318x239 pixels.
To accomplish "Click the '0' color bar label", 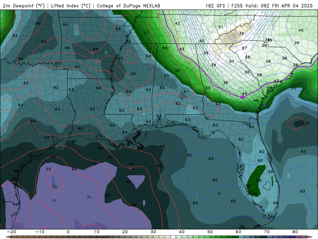I will tap(68, 232).
